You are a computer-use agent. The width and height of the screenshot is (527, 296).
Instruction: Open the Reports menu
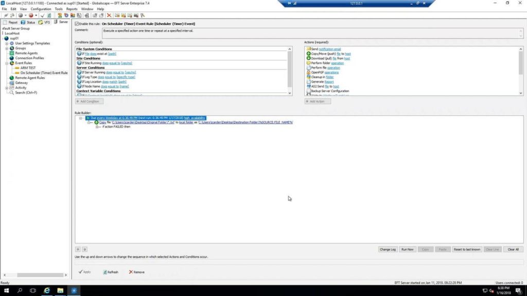tap(72, 9)
